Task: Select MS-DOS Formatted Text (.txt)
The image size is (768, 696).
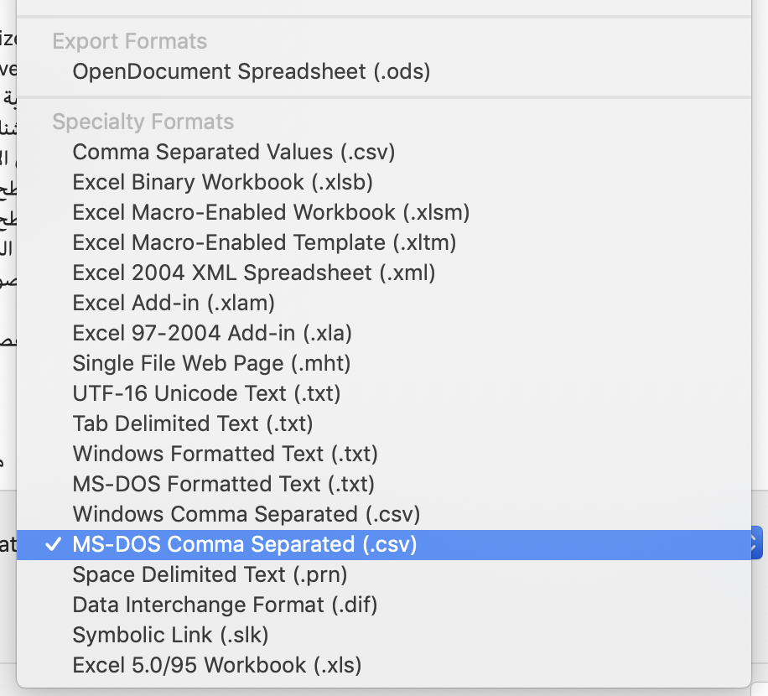Action: pyautogui.click(x=223, y=484)
